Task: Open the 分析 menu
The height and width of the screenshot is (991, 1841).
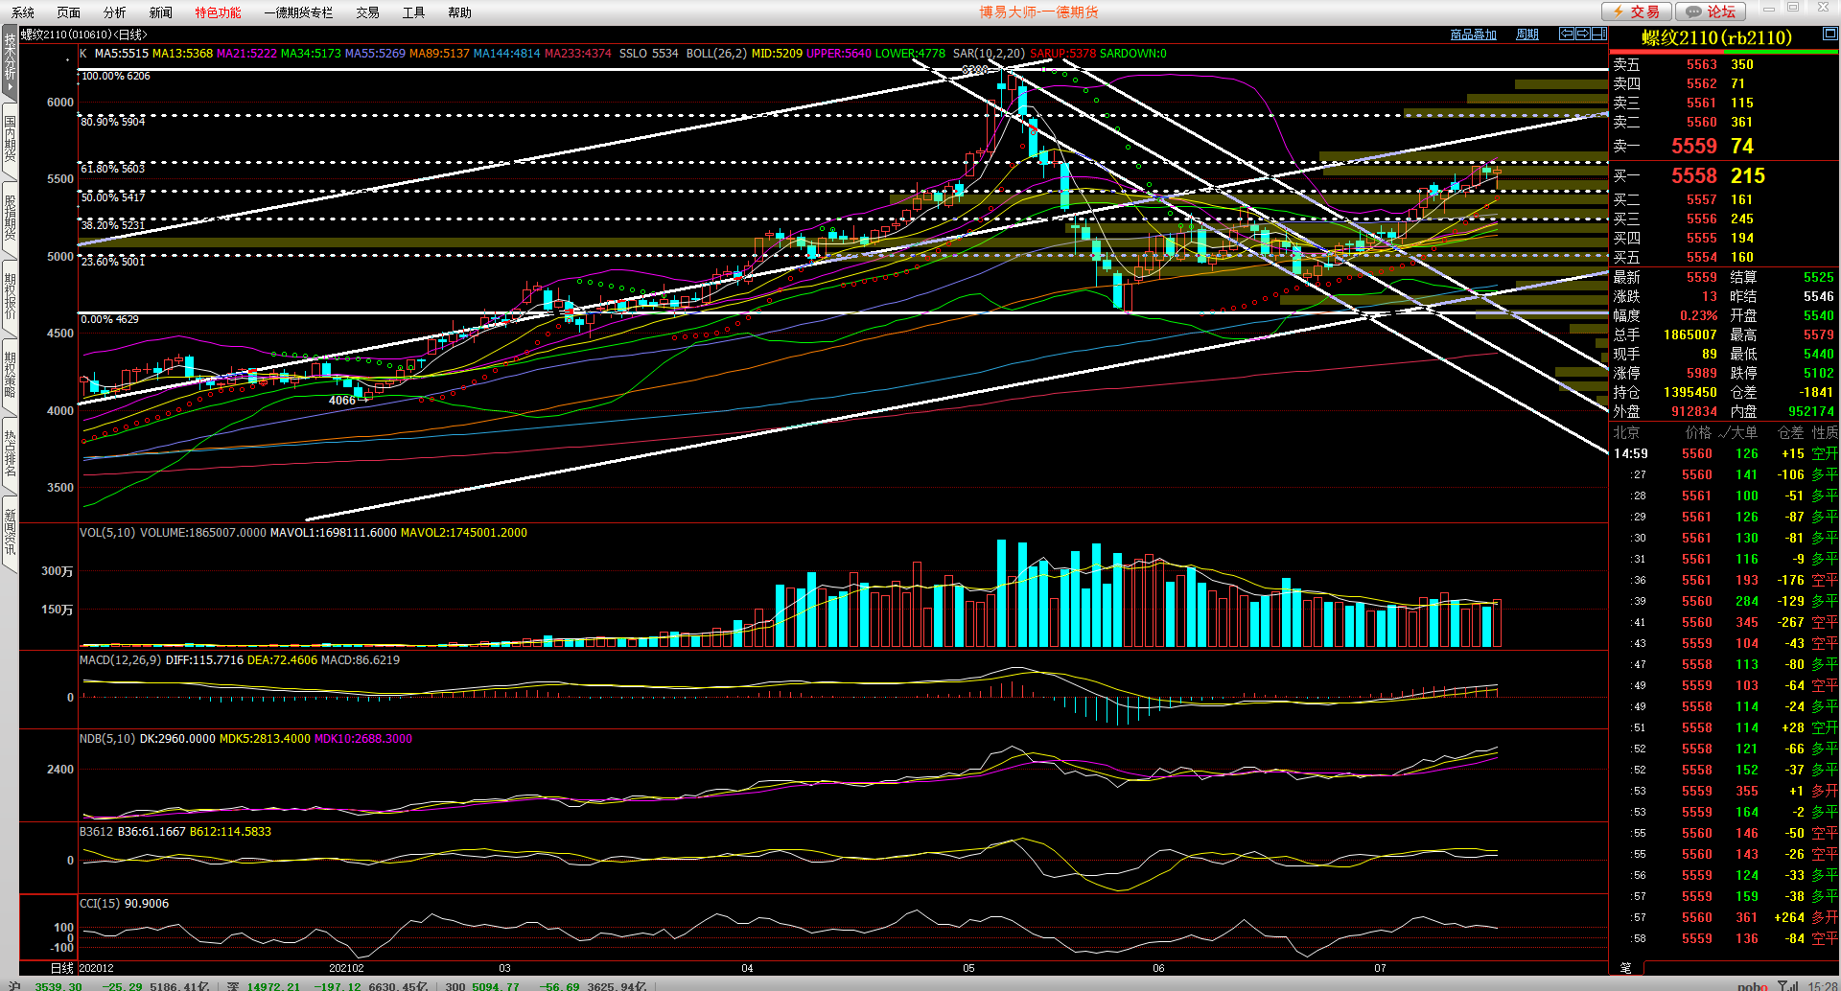Action: 114,12
